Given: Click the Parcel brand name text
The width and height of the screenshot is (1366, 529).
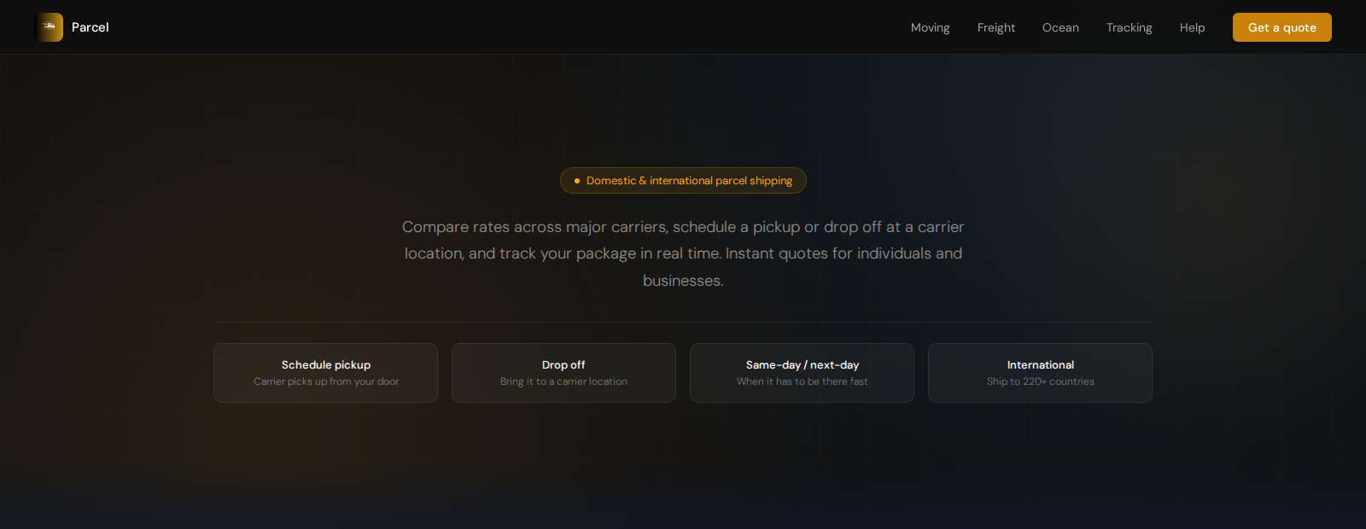Looking at the screenshot, I should 90,26.
